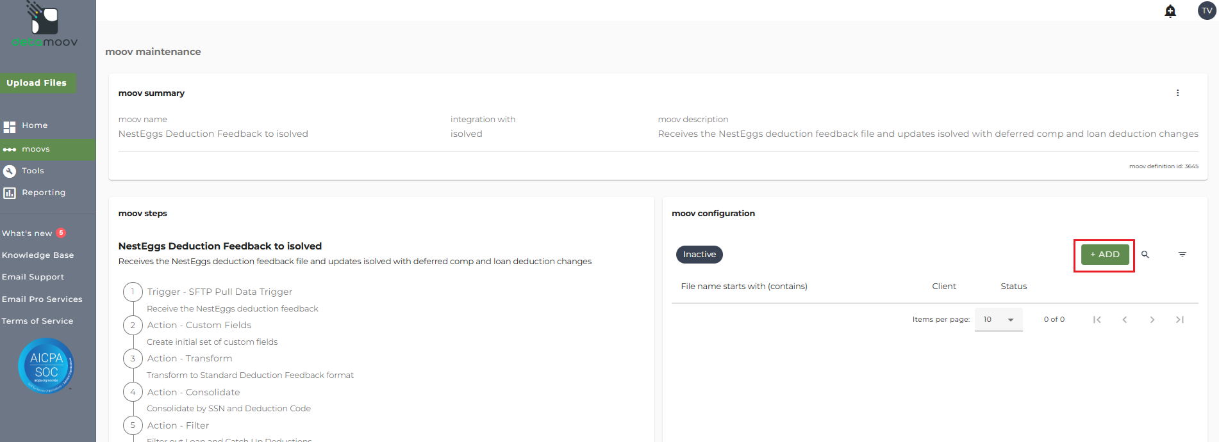Sort by Status column header

coord(1014,287)
